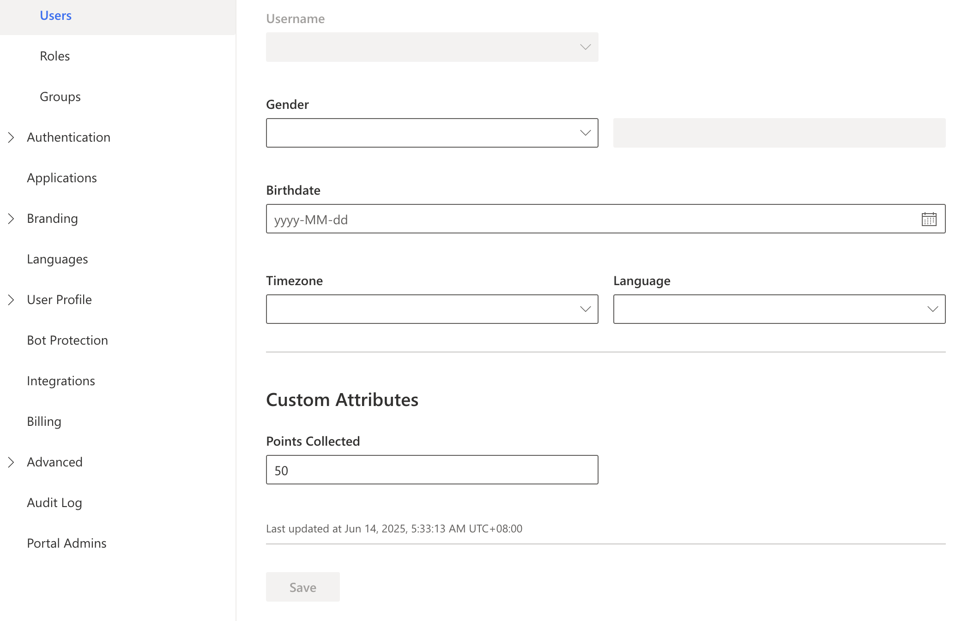Screen dimensions: 980x621
Task: Open the Birthdate calendar picker icon
Action: (x=929, y=219)
